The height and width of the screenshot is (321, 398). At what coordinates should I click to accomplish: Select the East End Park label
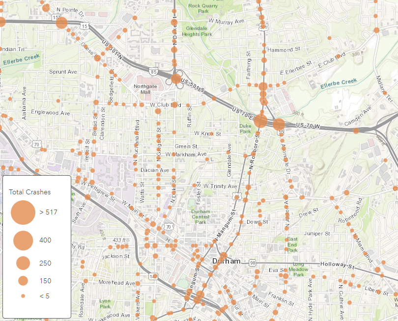tap(292, 244)
